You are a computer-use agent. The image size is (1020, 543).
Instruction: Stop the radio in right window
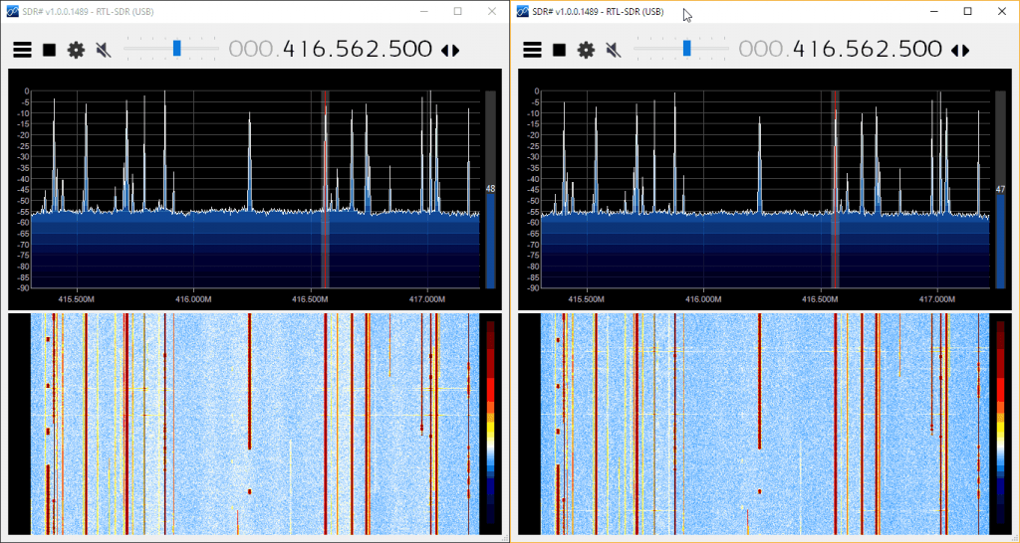559,50
